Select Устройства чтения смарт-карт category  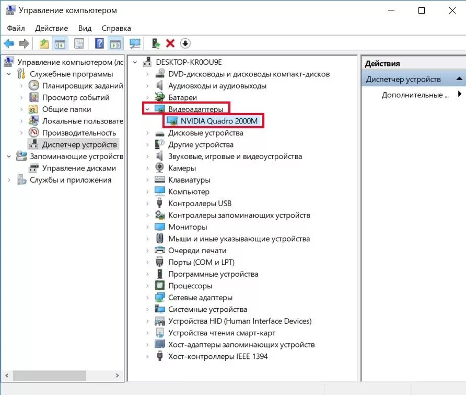pos(222,333)
